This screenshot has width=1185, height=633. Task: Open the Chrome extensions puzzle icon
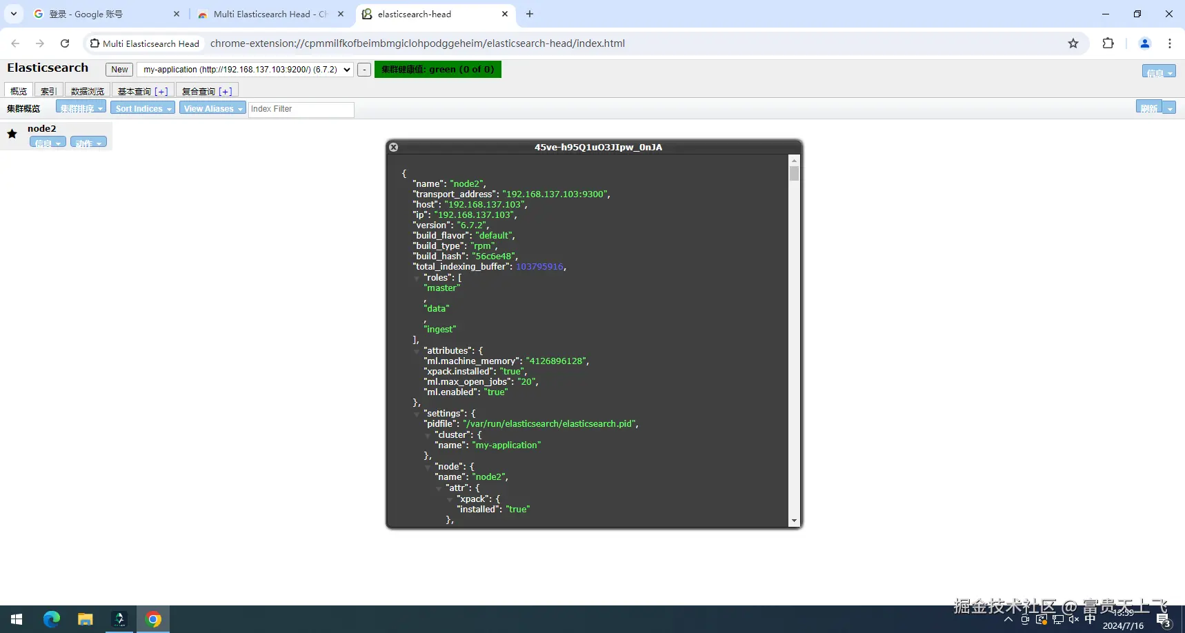pyautogui.click(x=1108, y=43)
